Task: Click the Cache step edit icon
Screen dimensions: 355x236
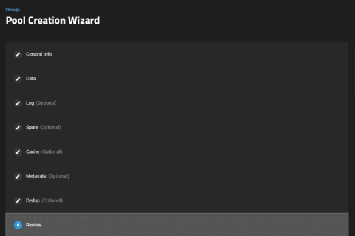Action: tap(18, 152)
